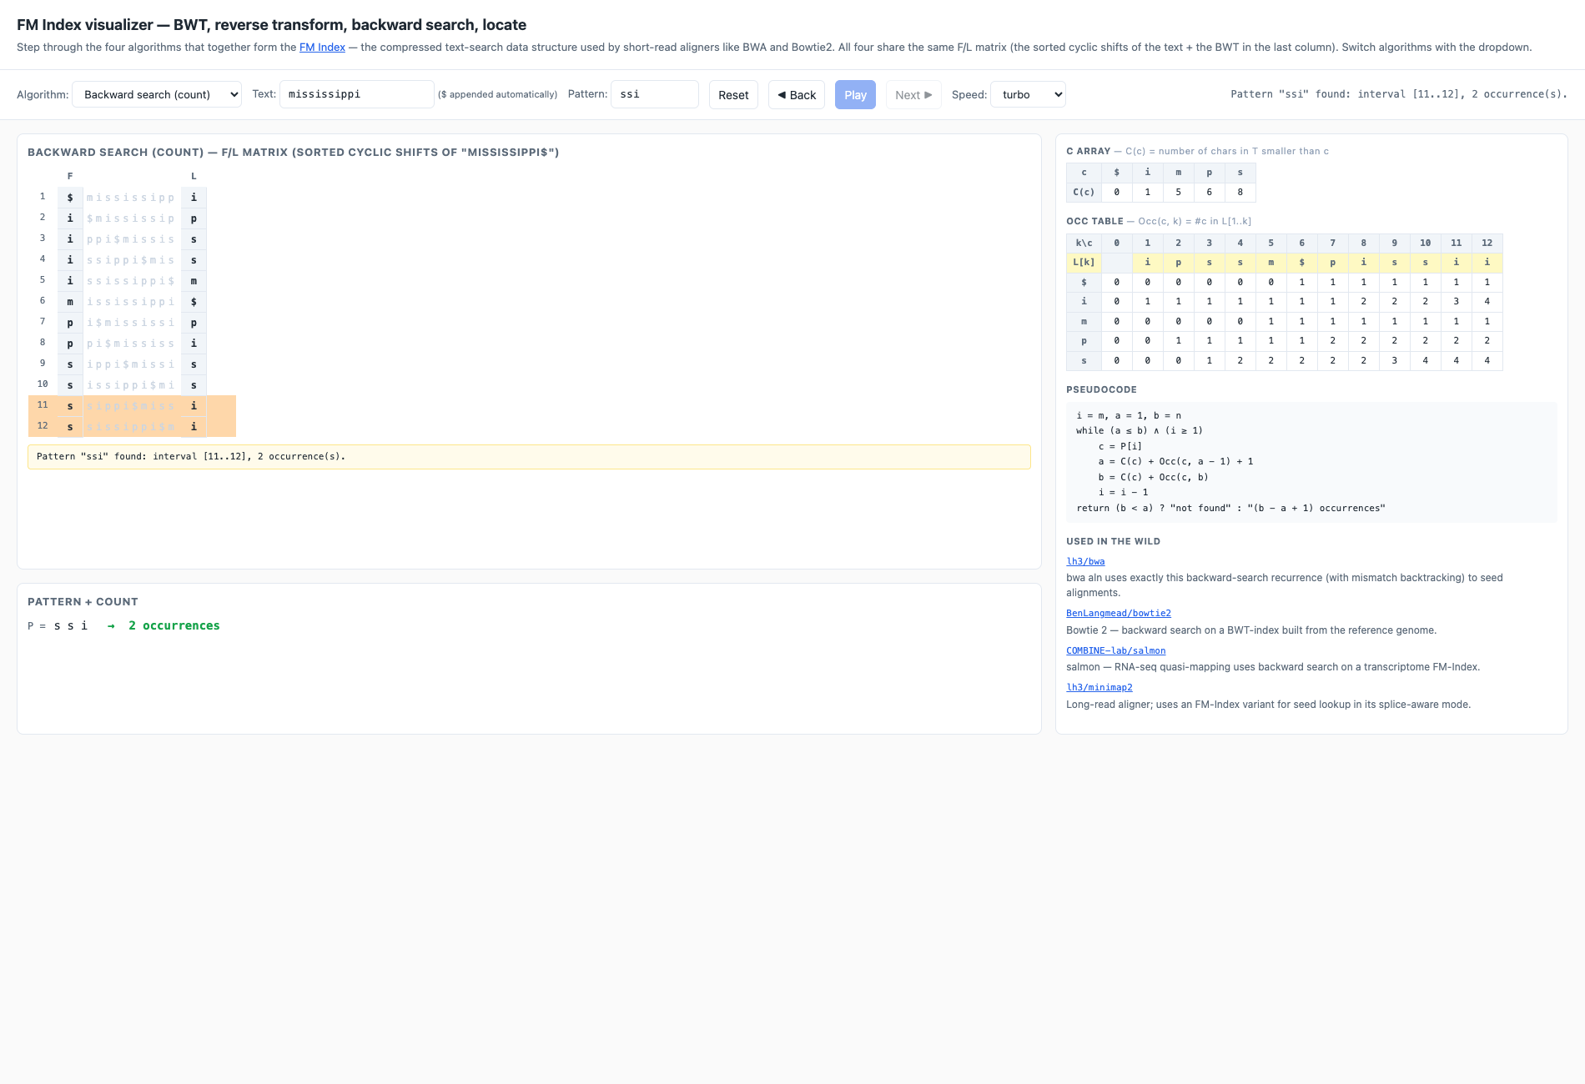1585x1084 pixels.
Task: Click the Text input containing mississippi
Action: pyautogui.click(x=356, y=94)
